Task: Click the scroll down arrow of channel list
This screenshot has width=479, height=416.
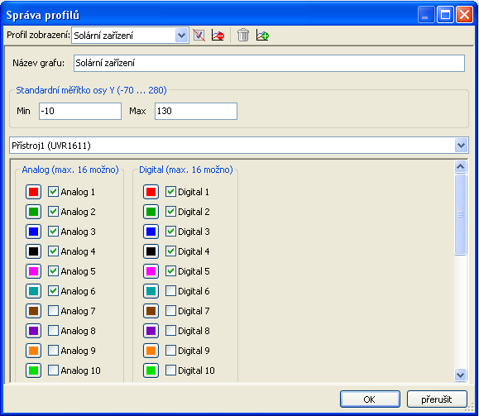Action: tap(460, 375)
